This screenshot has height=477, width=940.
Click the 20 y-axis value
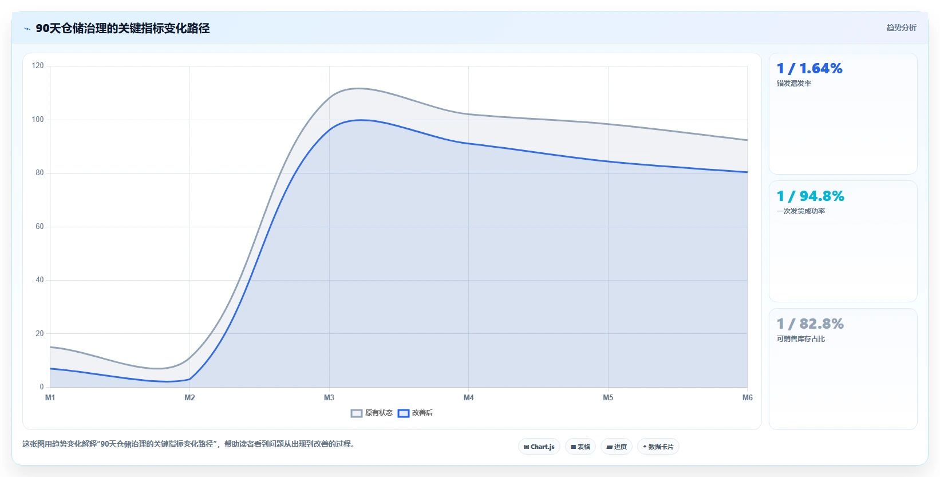click(x=40, y=333)
